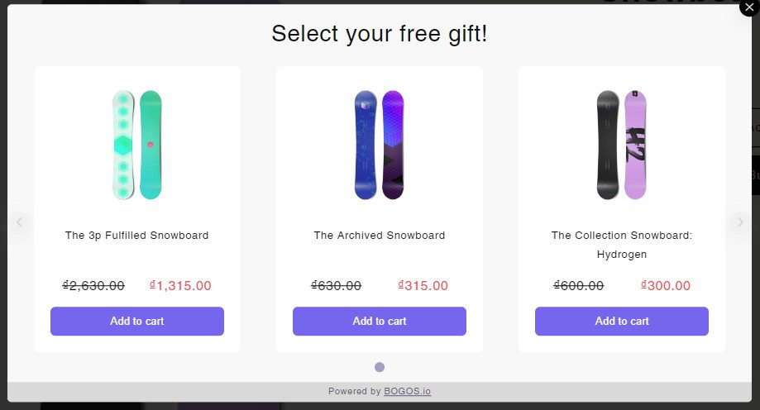
Task: Click the 1,315.00 sale price
Action: pyautogui.click(x=180, y=286)
